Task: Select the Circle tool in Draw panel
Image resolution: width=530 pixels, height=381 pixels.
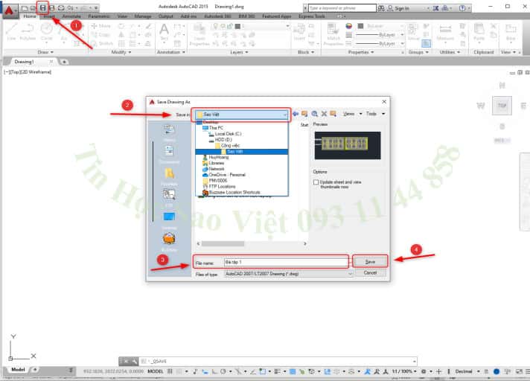Action: 47,32
